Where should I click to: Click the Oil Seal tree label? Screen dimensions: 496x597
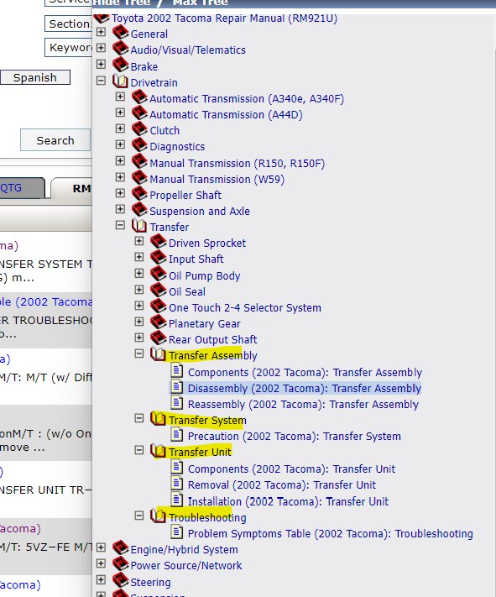click(x=187, y=291)
